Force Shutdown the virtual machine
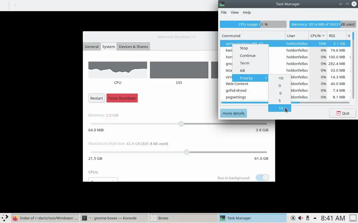This screenshot has height=223, width=358. coord(122,98)
